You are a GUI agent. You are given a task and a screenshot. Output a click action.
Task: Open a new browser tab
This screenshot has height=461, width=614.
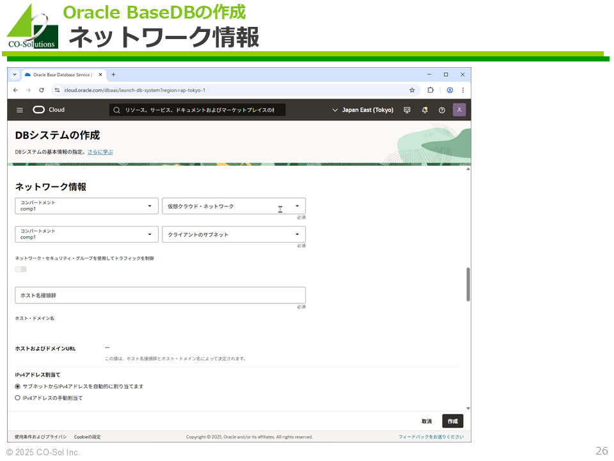point(113,74)
